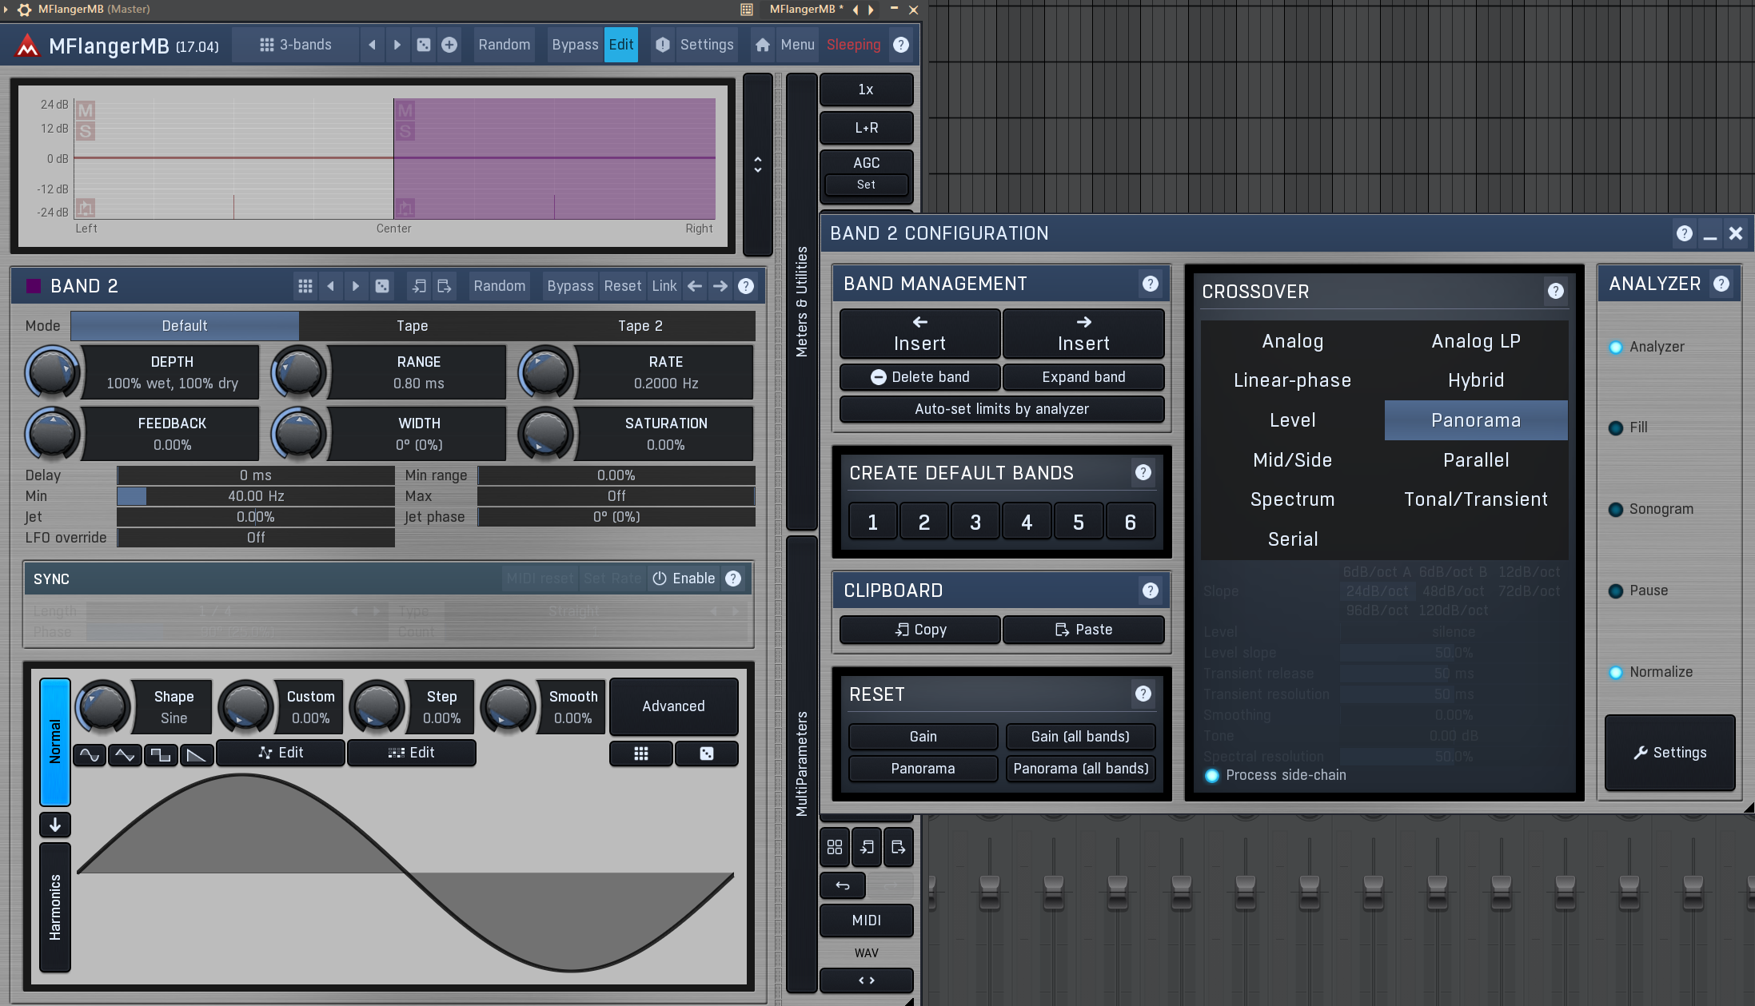This screenshot has height=1006, width=1755.
Task: Click the RATE knob
Action: pyautogui.click(x=546, y=372)
